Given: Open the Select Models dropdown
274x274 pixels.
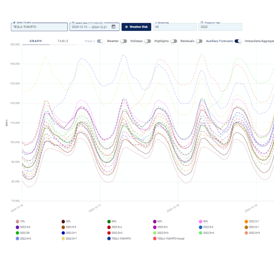Looking at the screenshot, I should (39, 27).
